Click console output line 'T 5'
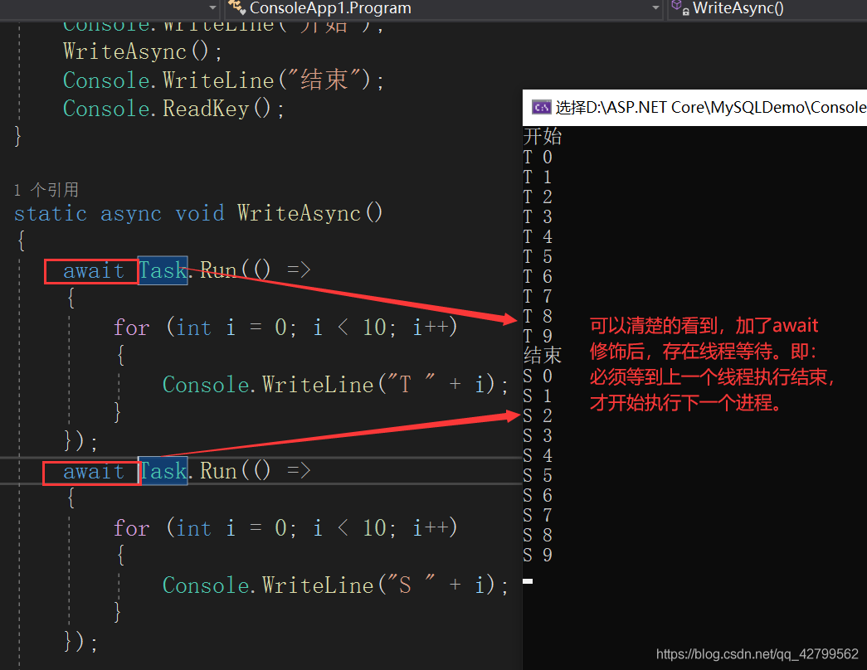 click(538, 256)
